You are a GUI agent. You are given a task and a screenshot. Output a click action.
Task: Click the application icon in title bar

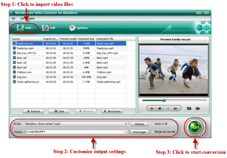[12, 13]
